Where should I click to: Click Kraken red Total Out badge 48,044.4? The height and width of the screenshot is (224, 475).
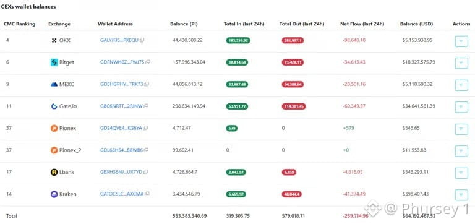(292, 194)
